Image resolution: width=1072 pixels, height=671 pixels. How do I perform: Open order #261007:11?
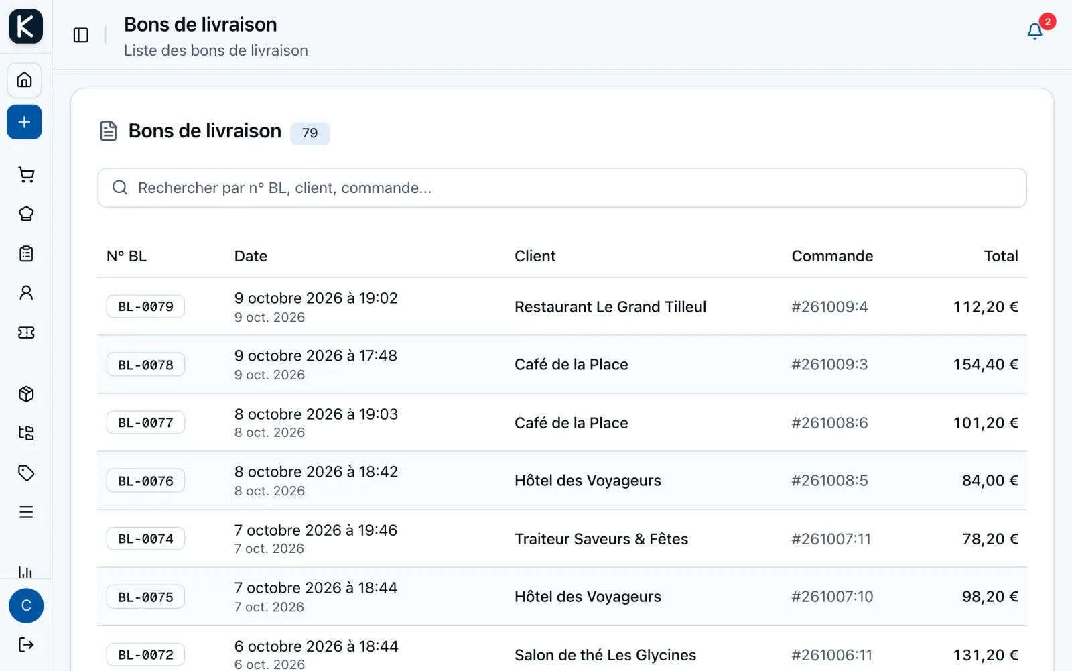click(831, 539)
